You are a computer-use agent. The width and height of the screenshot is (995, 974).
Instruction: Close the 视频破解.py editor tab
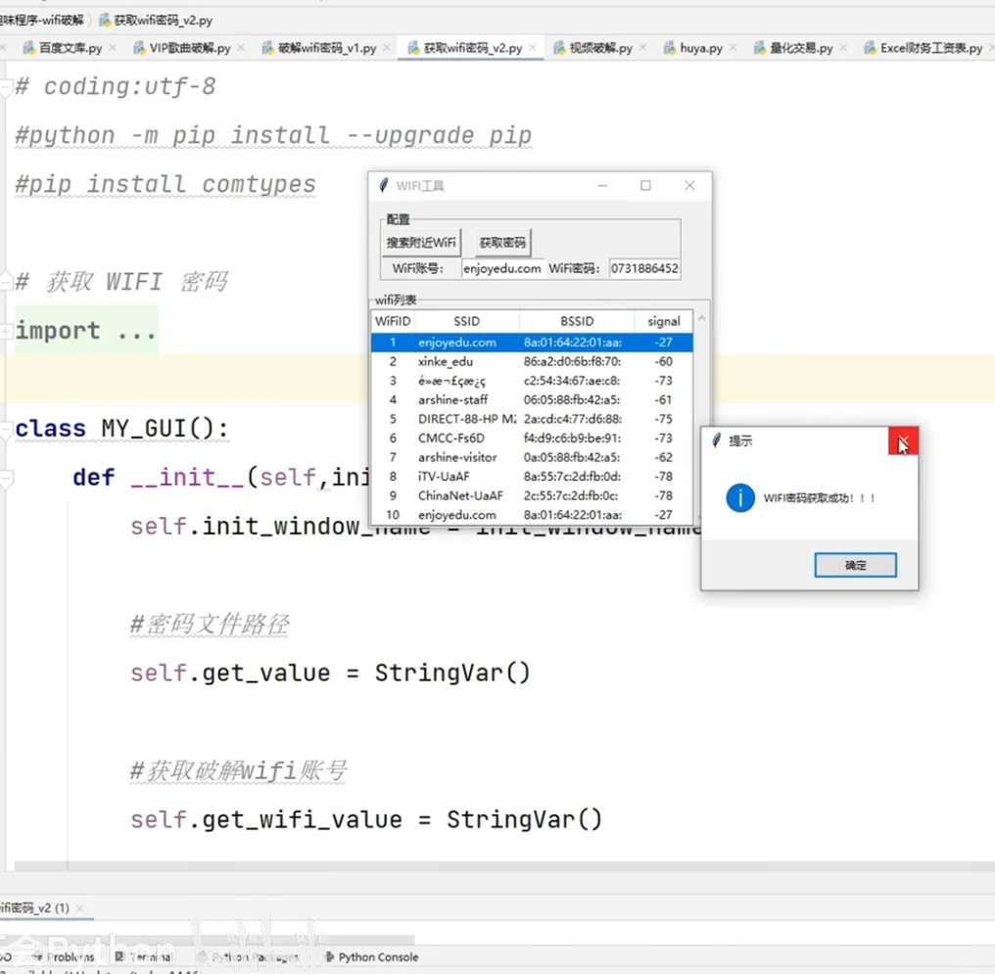[642, 48]
